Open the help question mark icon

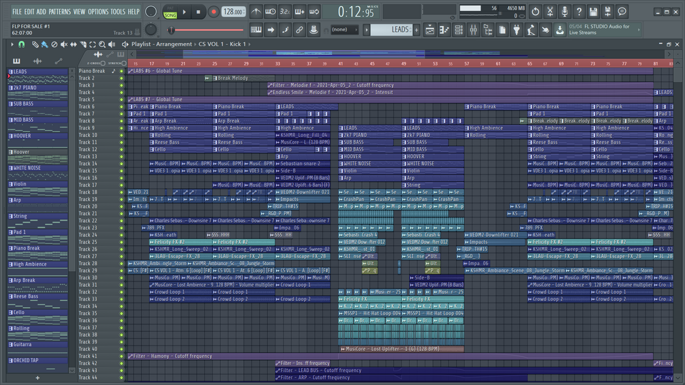pyautogui.click(x=579, y=12)
